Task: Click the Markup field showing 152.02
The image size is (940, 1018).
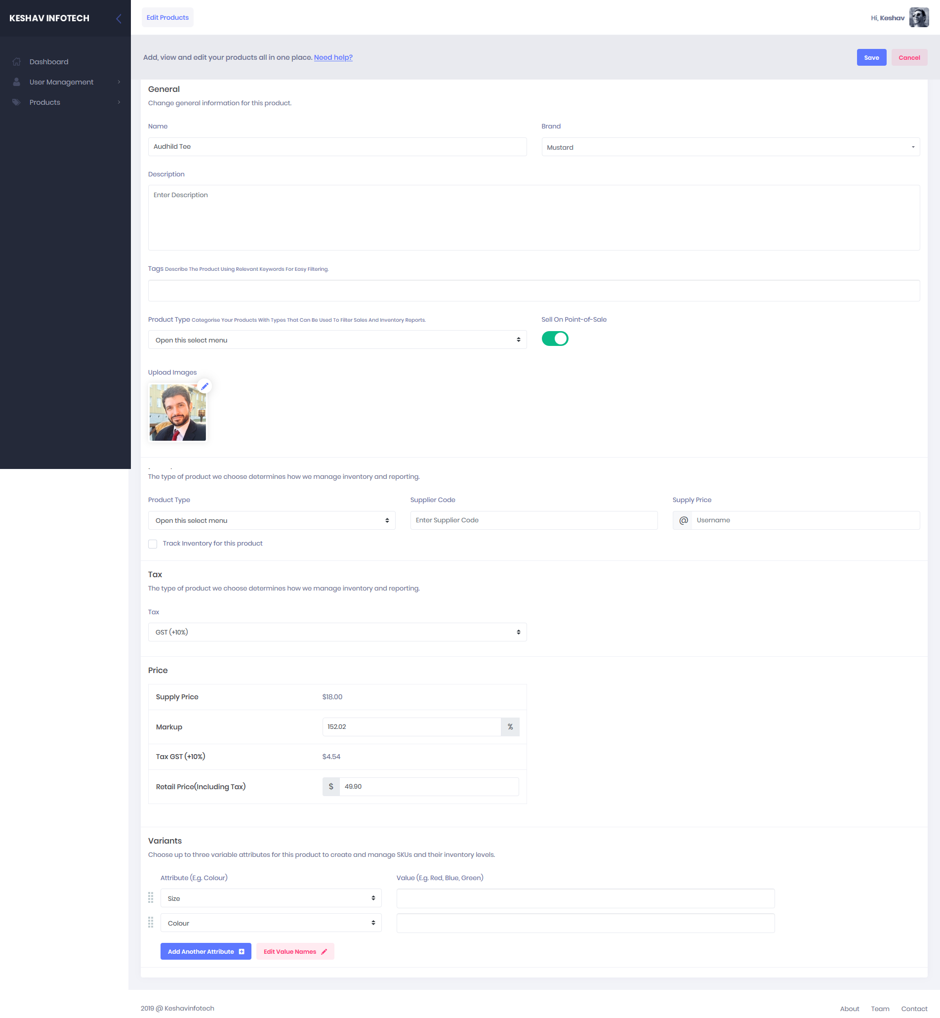Action: coord(411,726)
